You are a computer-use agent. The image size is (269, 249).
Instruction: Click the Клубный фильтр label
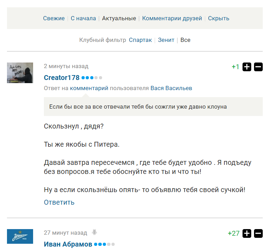[x=102, y=40]
